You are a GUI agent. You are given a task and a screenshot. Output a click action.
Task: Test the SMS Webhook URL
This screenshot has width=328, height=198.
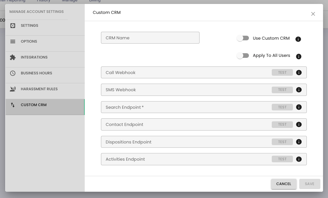point(282,90)
